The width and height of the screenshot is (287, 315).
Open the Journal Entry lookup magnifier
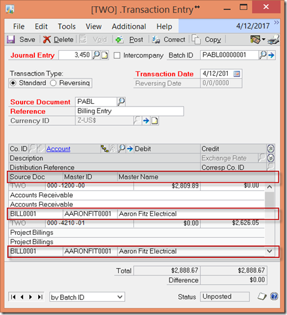pos(96,55)
